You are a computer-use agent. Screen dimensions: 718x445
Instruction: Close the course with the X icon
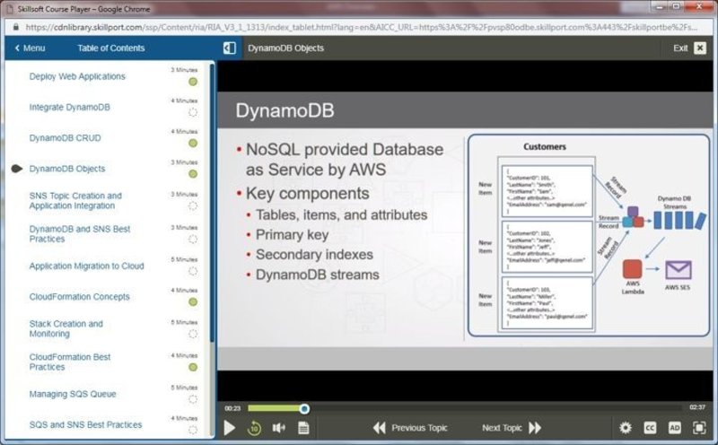point(700,48)
